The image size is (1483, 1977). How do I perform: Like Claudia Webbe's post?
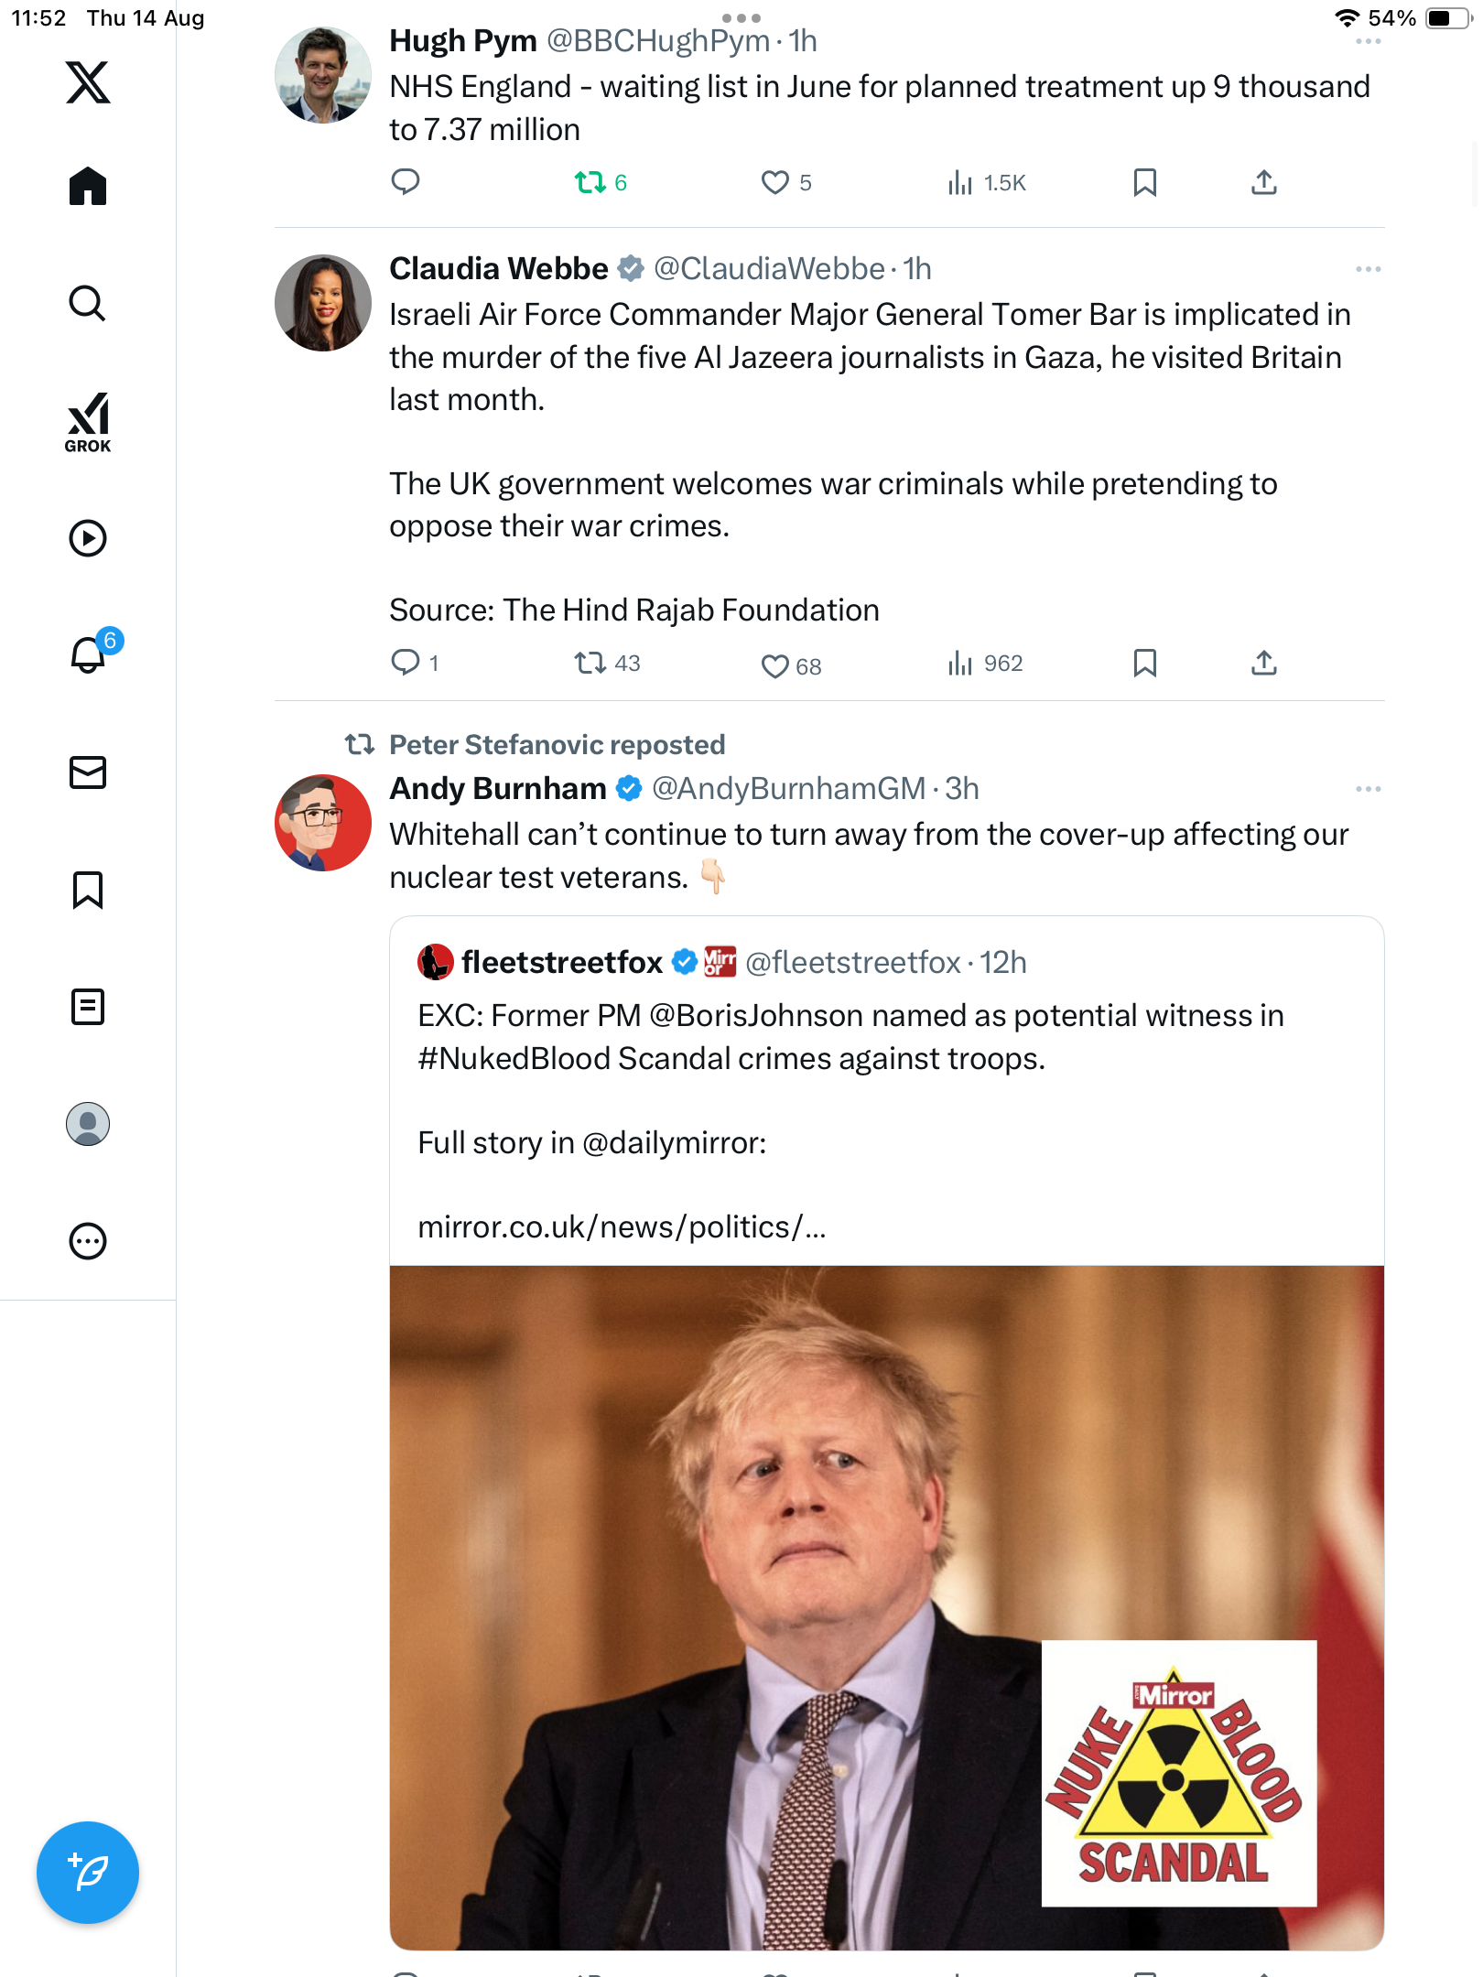775,665
